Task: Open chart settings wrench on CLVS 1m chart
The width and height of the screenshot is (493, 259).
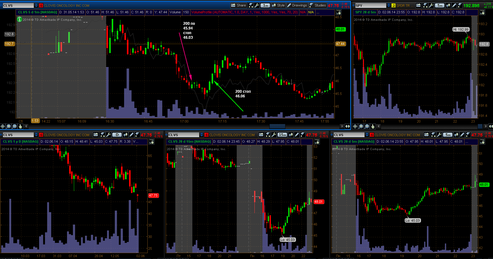Action: pos(257,5)
